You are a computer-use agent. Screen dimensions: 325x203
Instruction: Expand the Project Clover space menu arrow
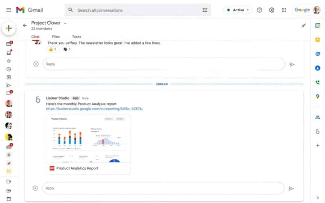65,23
